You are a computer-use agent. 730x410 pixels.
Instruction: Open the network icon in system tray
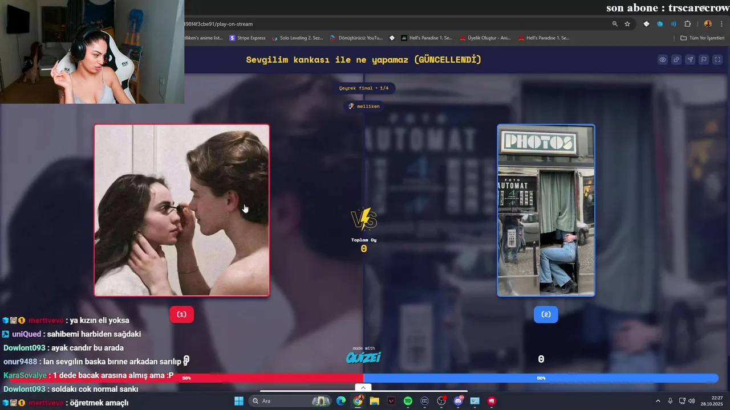(x=682, y=401)
